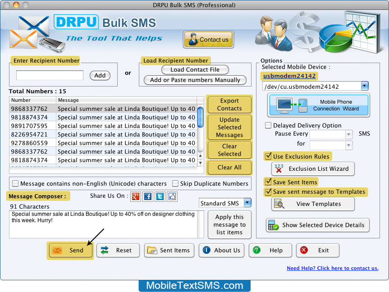Follow the Need Help contact link
The width and height of the screenshot is (389, 292).
click(332, 268)
